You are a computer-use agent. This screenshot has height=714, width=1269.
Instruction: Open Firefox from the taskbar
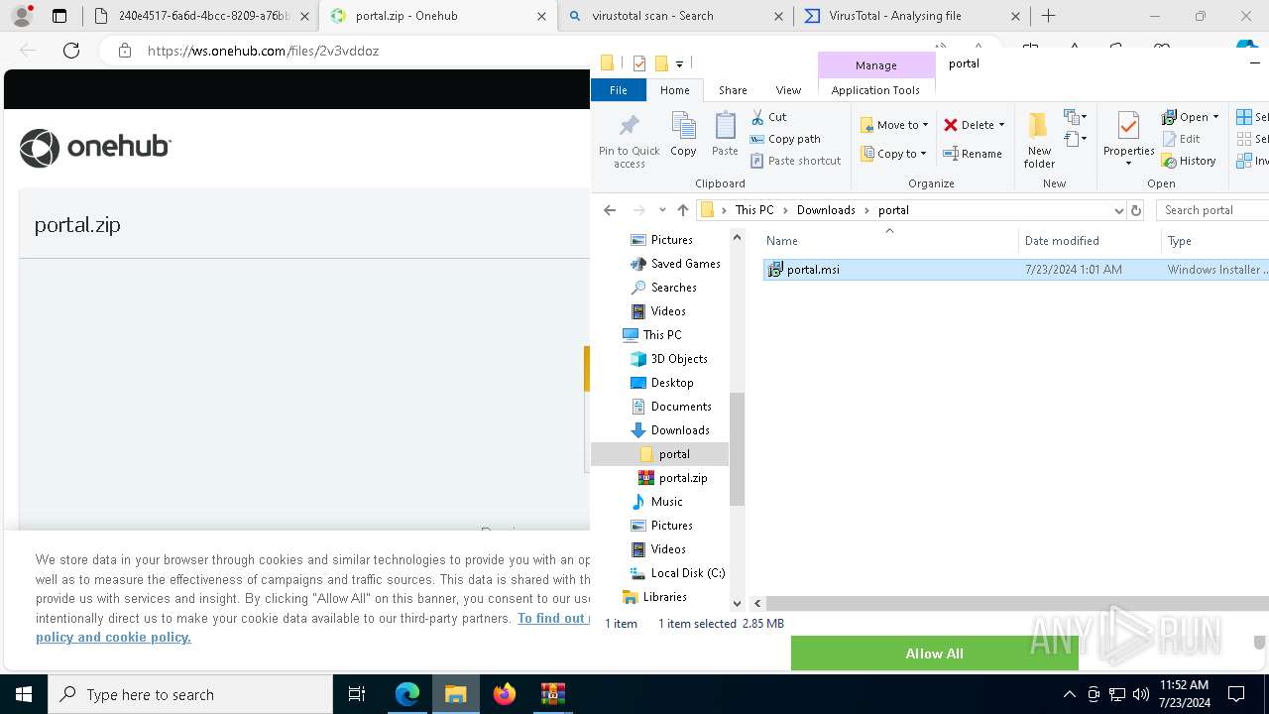coord(505,694)
